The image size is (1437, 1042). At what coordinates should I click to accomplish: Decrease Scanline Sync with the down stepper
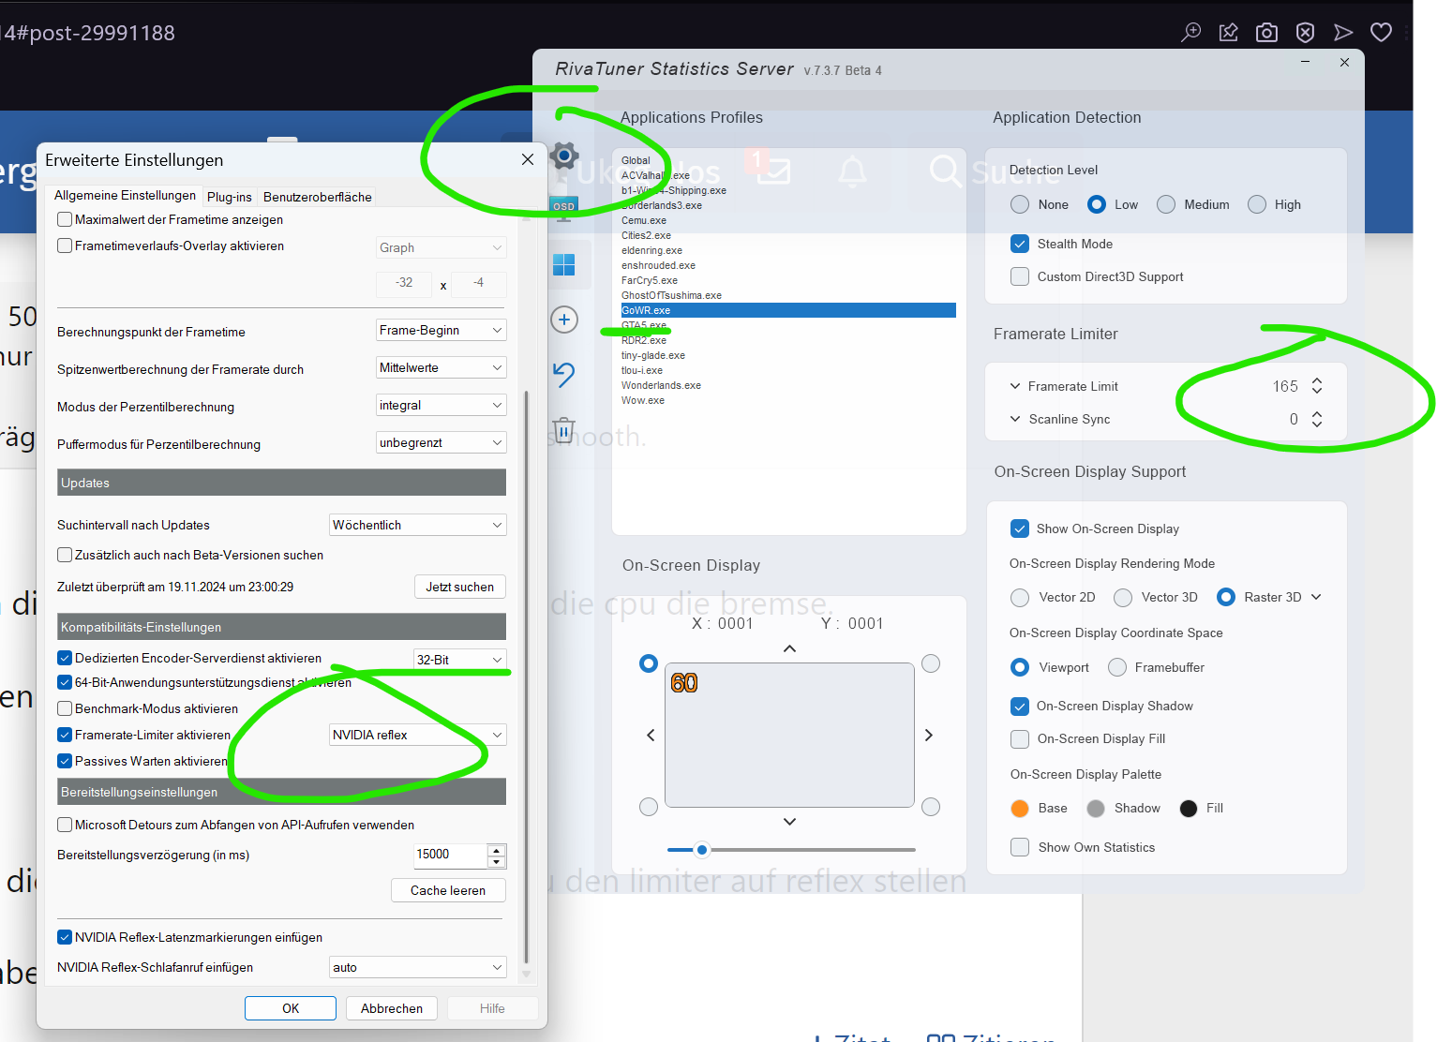[1317, 424]
